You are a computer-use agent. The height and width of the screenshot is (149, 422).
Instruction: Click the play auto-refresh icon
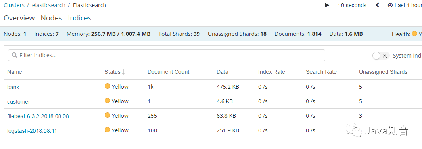pyautogui.click(x=327, y=5)
